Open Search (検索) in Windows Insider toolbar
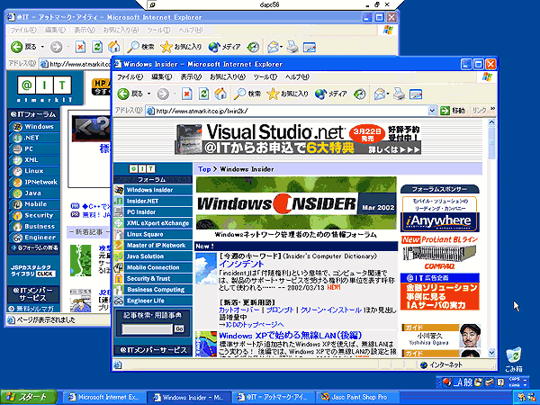The width and height of the screenshot is (540, 405). 247,94
